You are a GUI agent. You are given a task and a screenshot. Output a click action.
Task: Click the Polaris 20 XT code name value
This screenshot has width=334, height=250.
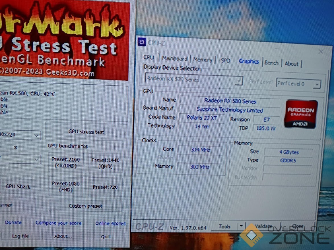[201, 118]
